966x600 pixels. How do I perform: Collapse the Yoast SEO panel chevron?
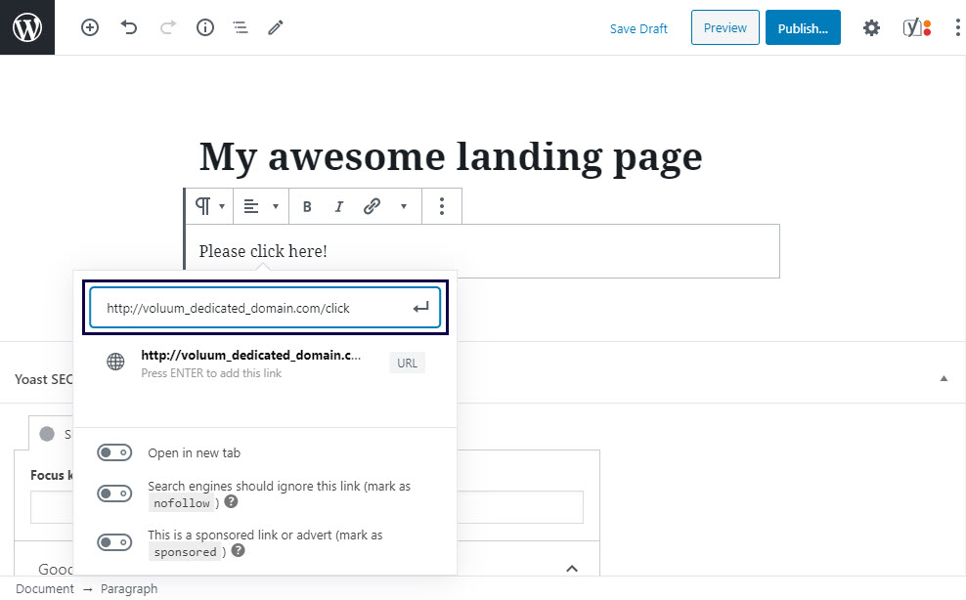pyautogui.click(x=943, y=376)
